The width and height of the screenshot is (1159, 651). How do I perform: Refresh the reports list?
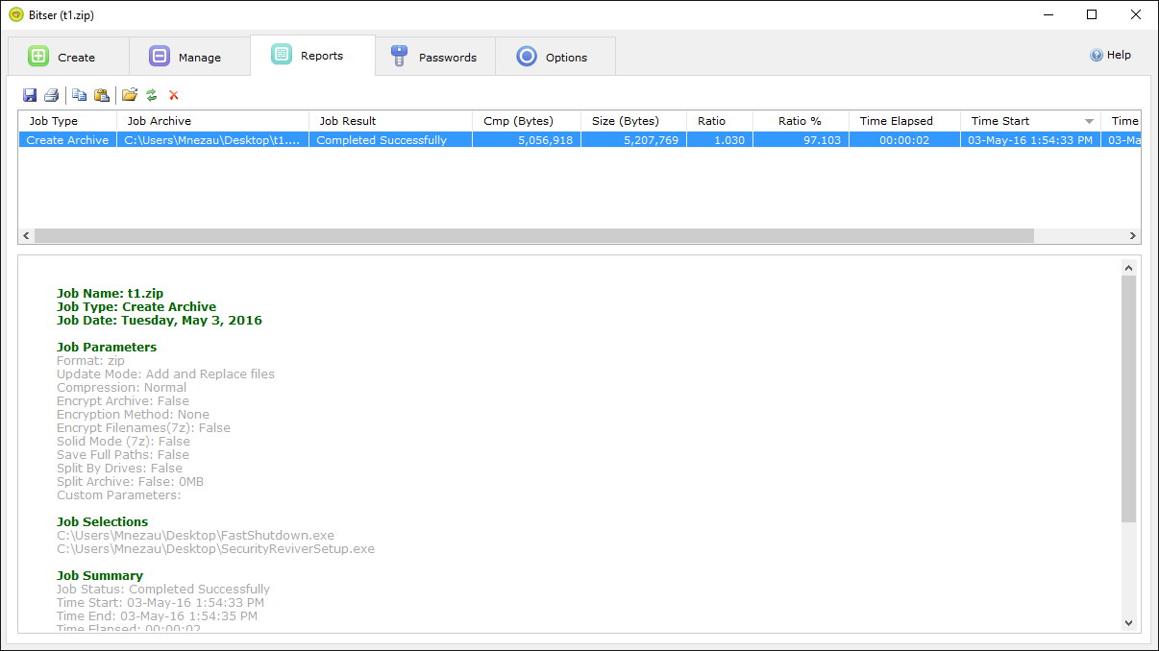click(x=153, y=94)
